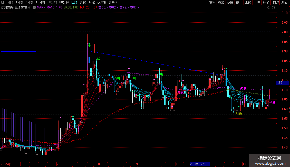This screenshot has width=290, height=167.
Task: Expand the 更多 periods menu
Action: pos(113,2)
